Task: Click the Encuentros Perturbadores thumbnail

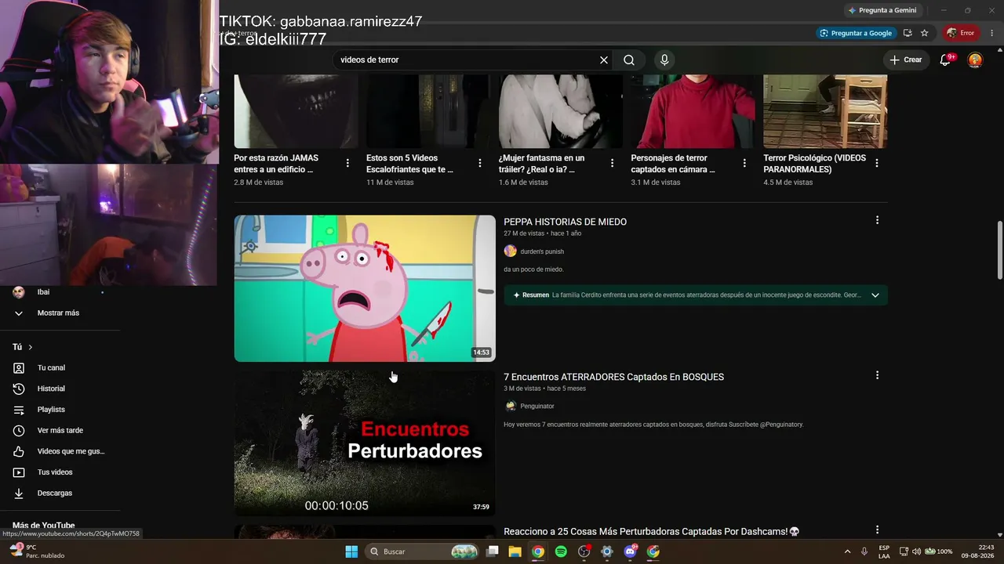Action: [365, 443]
